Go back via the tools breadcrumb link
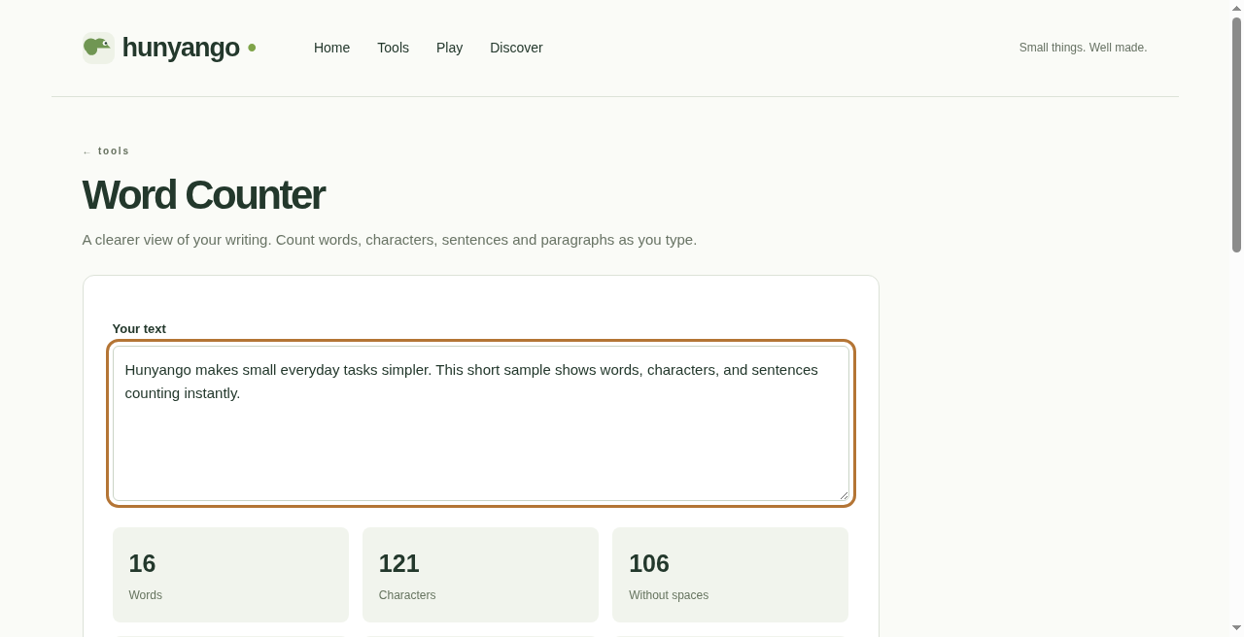This screenshot has height=637, width=1244. click(106, 151)
